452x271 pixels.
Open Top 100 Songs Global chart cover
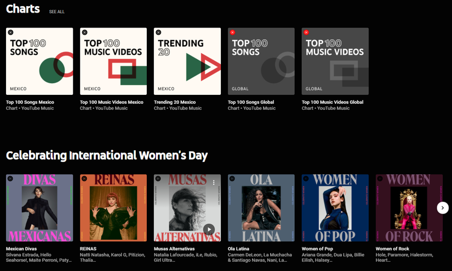pos(261,61)
